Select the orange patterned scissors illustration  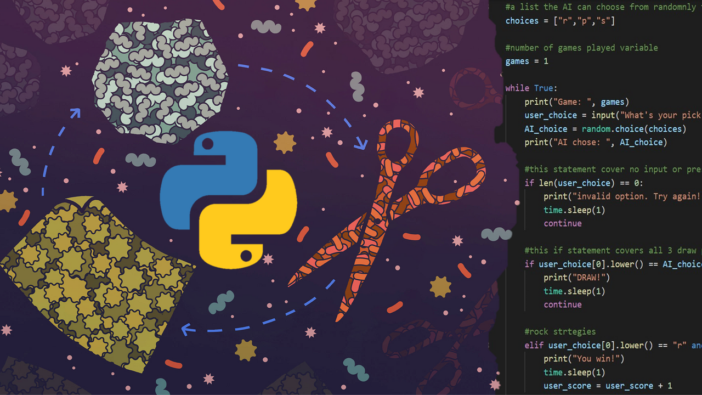(x=387, y=219)
